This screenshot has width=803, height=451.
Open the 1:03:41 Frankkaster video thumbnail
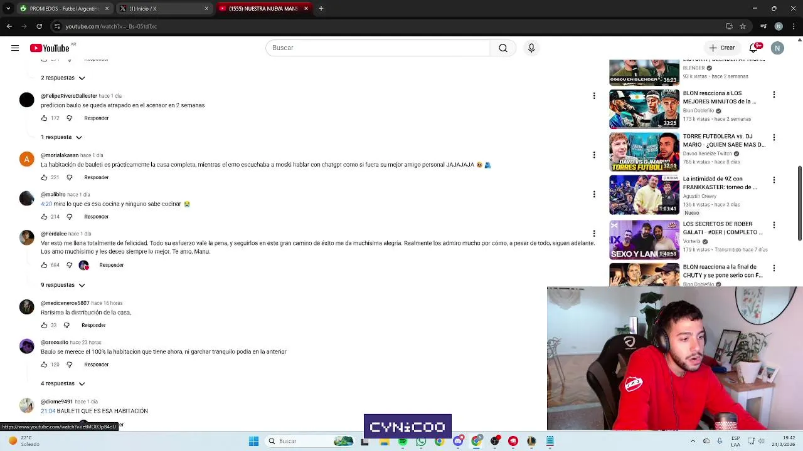point(644,195)
